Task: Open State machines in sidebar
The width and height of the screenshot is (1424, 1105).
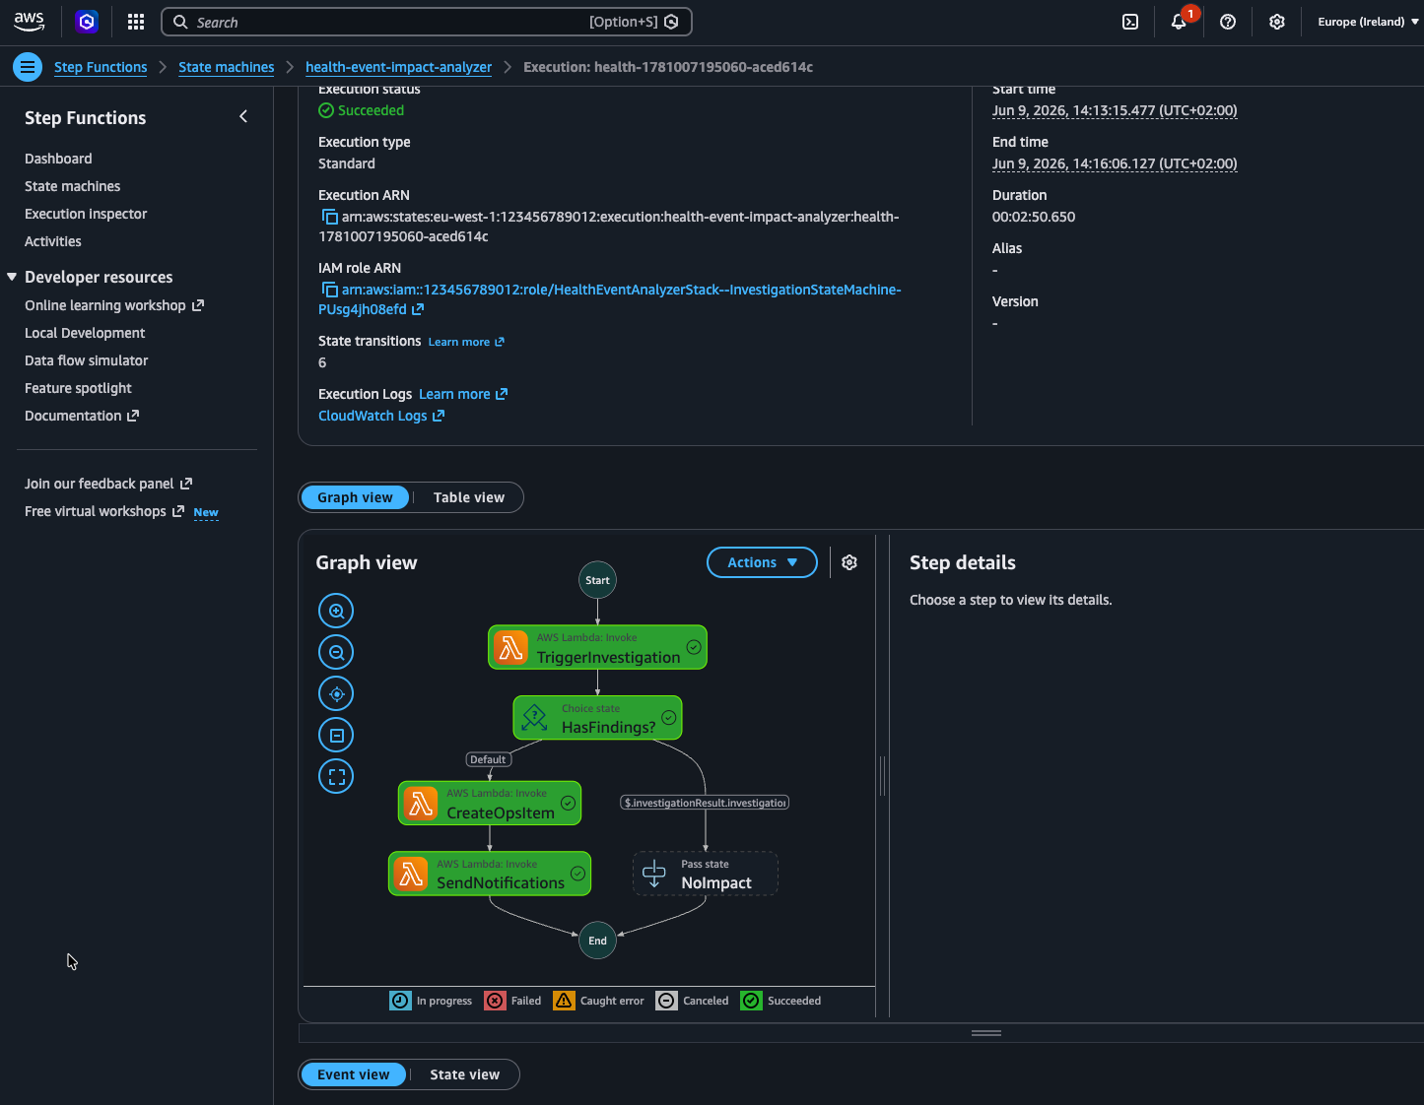Action: (x=73, y=186)
